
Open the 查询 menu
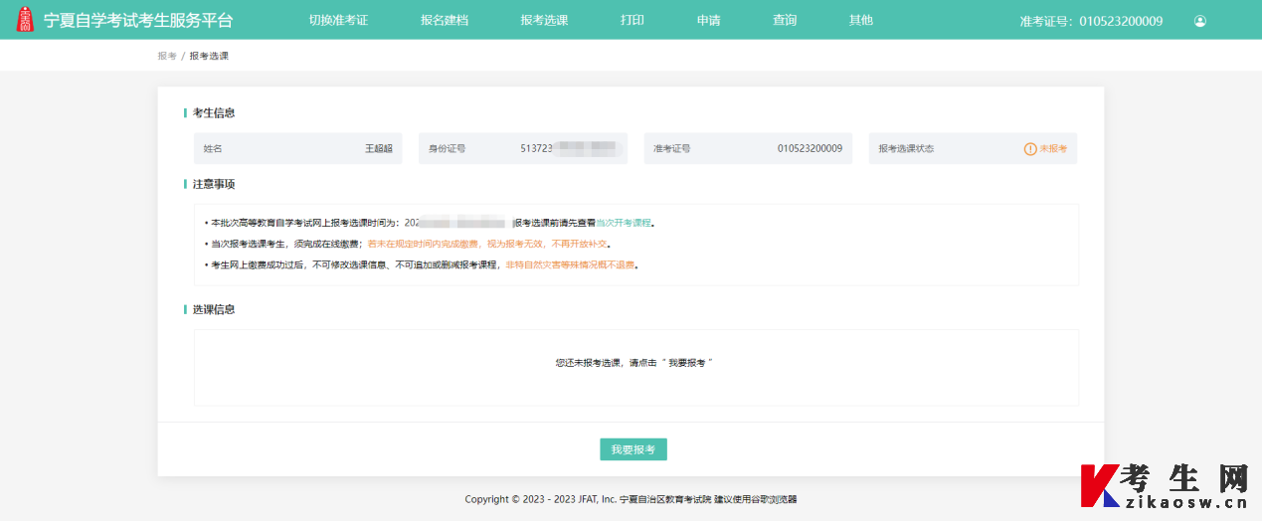(x=785, y=20)
